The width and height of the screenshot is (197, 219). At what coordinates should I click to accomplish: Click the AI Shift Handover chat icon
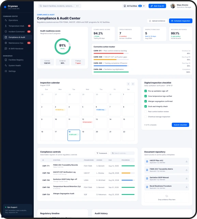point(6,48)
